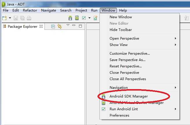Maximize the Package Explorer panel

pyautogui.click(x=80, y=26)
